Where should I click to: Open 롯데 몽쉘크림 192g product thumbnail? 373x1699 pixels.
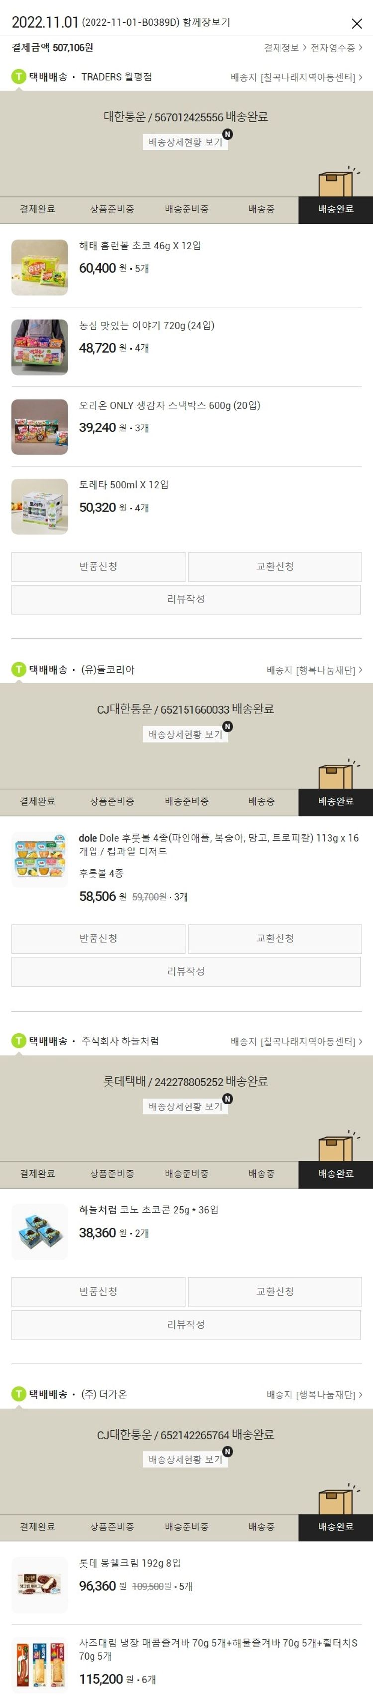pos(40,1585)
